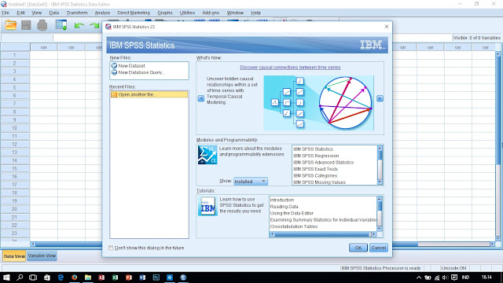Open the Direct Marketing menu
This screenshot has width=503, height=283.
point(134,13)
